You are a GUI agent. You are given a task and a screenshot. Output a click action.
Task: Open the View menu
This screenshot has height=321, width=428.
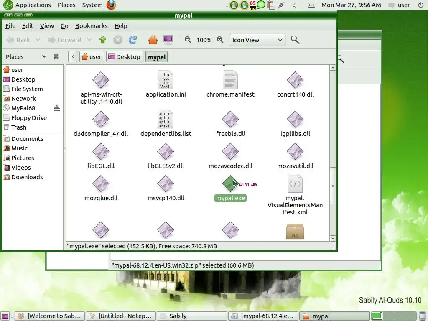[47, 25]
